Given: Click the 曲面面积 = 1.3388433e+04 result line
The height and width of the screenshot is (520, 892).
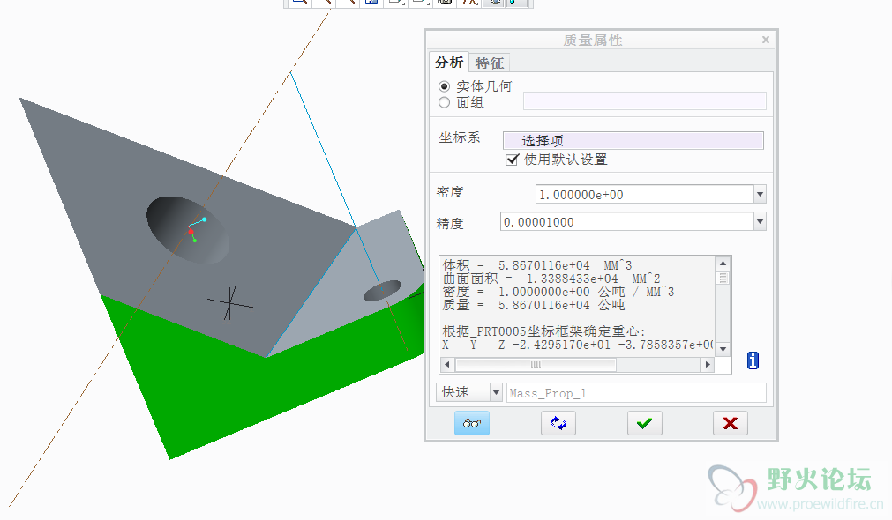Looking at the screenshot, I should [551, 279].
